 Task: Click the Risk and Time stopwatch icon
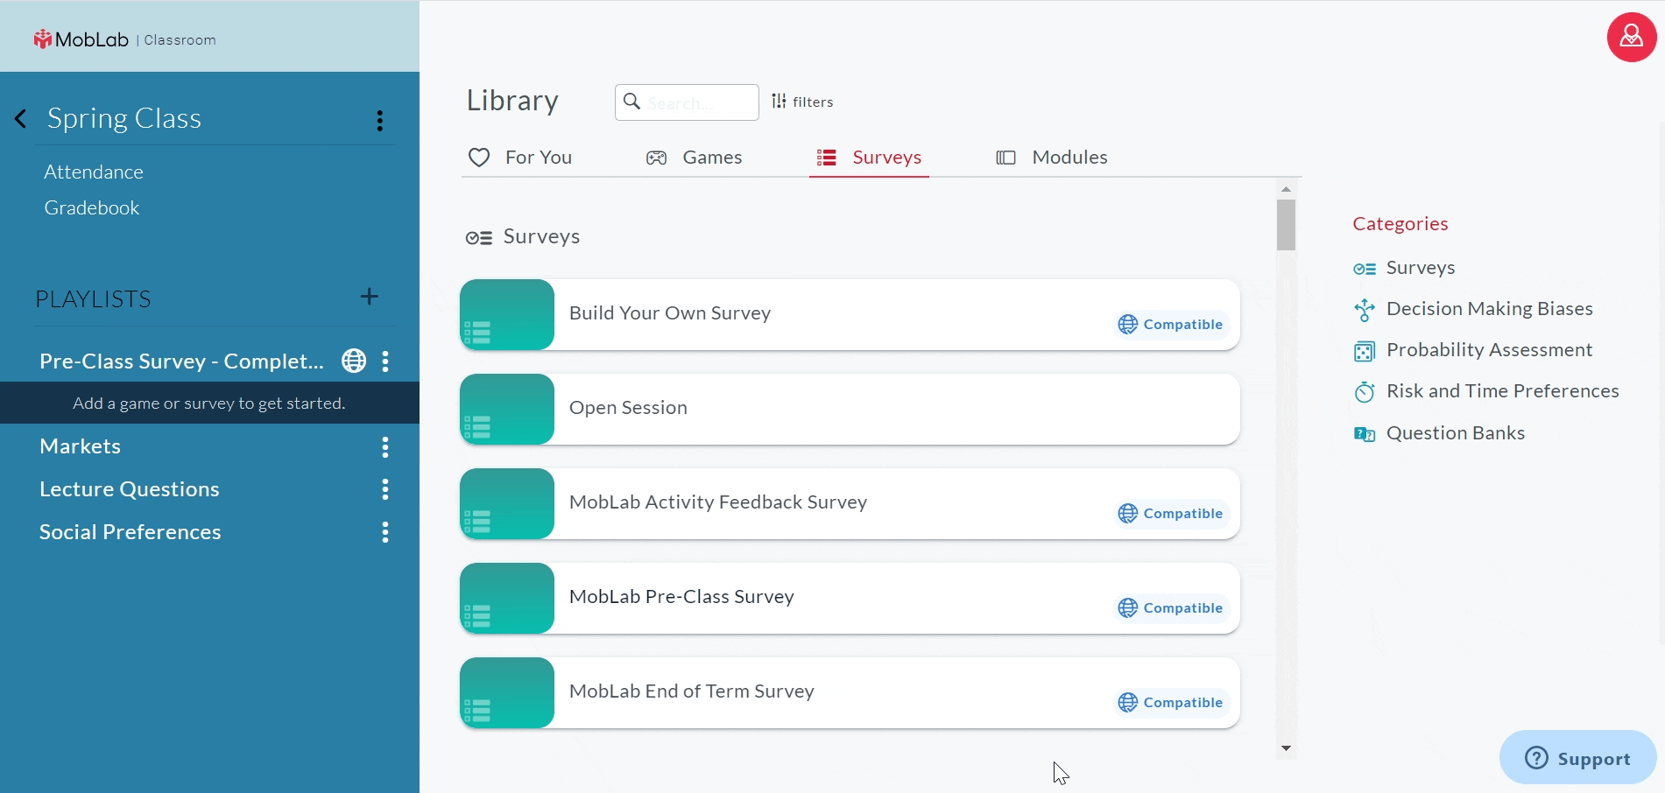[x=1365, y=392]
